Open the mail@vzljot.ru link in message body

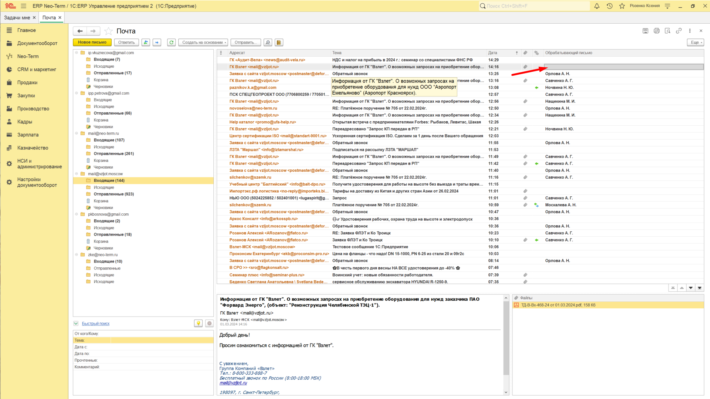(233, 383)
